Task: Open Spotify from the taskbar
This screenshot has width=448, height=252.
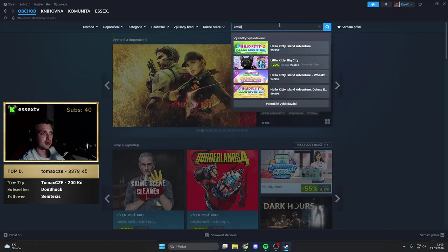Action: pos(266,246)
